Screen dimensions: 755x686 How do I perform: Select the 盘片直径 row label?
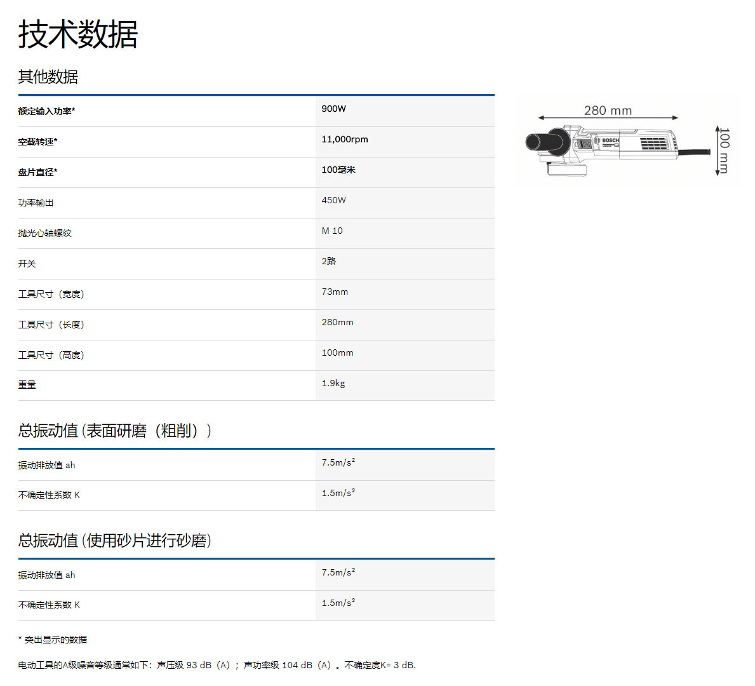coord(37,172)
